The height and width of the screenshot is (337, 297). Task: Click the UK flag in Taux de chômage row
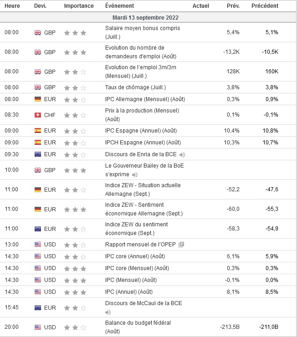click(x=38, y=87)
